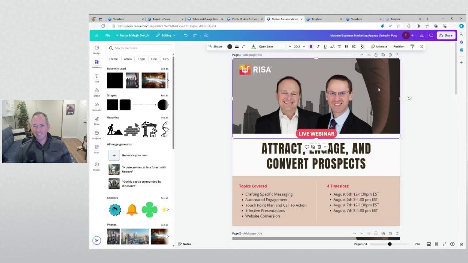Viewport: 468px width, 263px height.
Task: Open text alignment option
Action: tap(339, 46)
